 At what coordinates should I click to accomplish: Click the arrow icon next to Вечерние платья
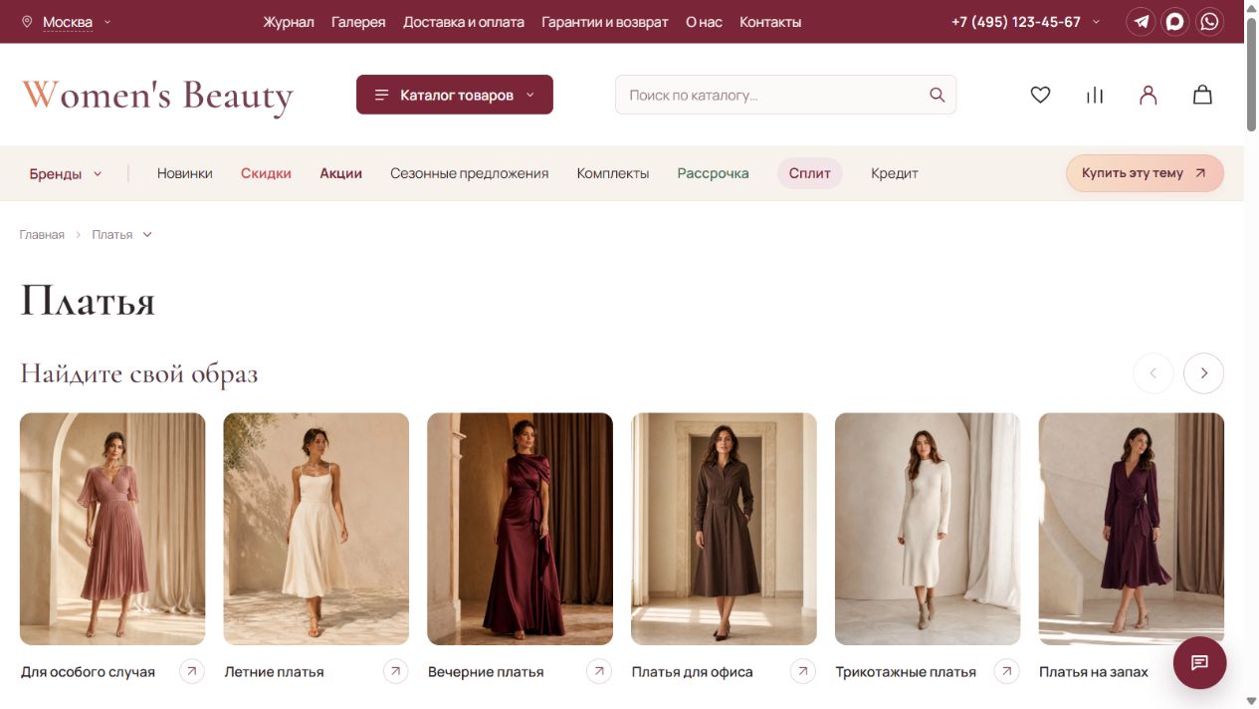click(x=599, y=671)
